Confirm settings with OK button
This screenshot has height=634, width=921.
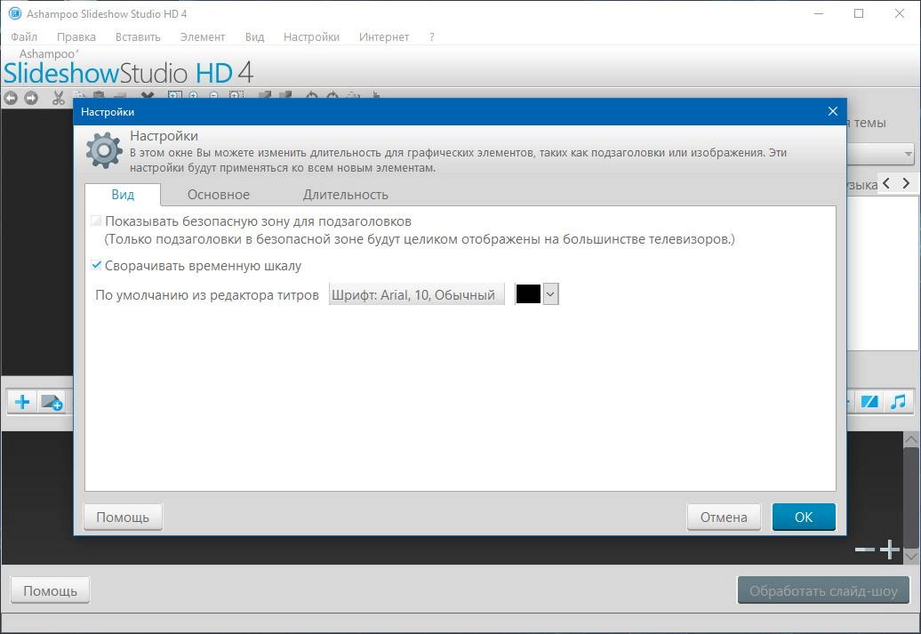tap(804, 518)
